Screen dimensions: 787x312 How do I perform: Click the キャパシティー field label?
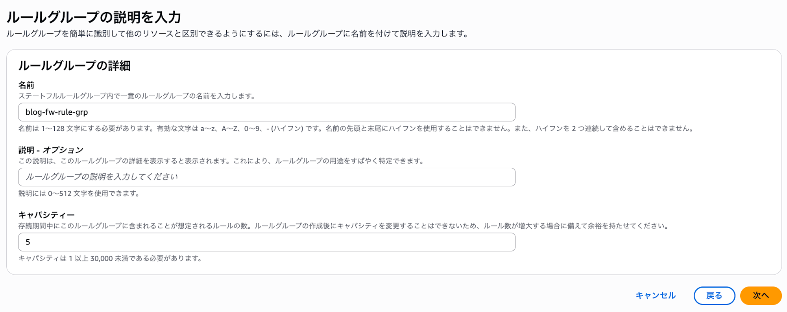coord(46,215)
